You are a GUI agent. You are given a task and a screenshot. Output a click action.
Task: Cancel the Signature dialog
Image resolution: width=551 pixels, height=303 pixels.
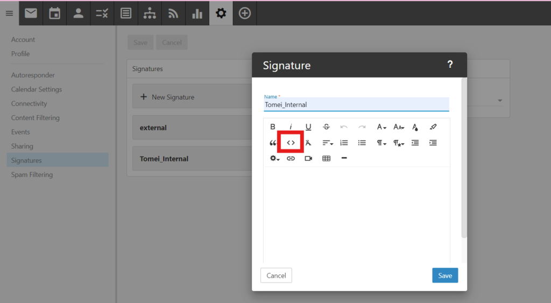276,276
